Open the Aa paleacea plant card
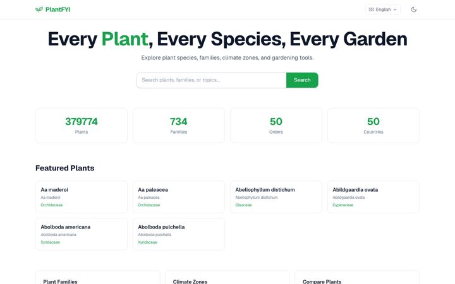This screenshot has width=455, height=284. pos(179,197)
